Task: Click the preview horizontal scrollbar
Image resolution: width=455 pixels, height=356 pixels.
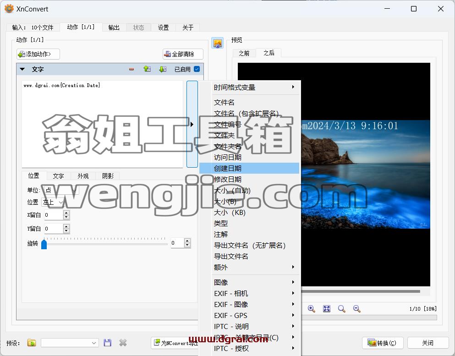Action: 361,291
